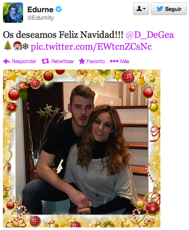Open the @D_DeGea mention link
This screenshot has height=230, width=189.
[x=150, y=35]
